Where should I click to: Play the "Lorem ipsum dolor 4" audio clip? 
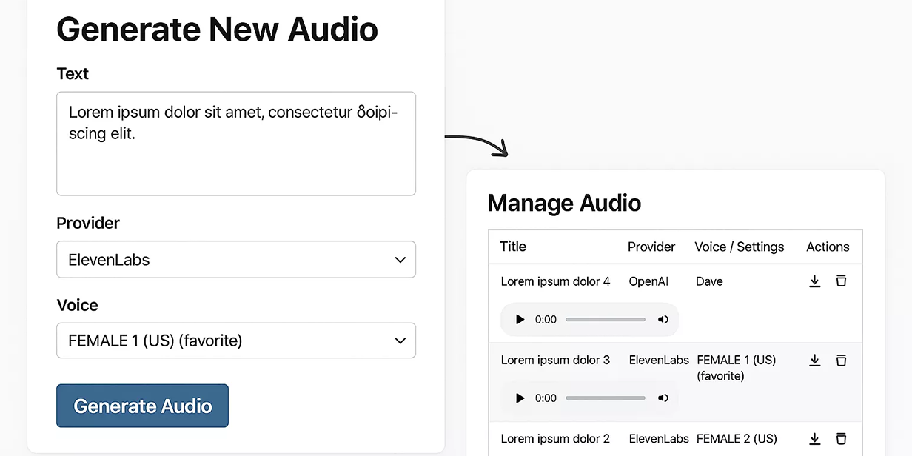520,319
